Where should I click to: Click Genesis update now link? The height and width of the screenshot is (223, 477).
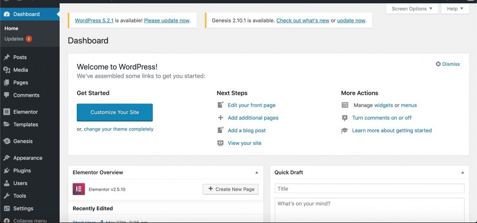coord(351,20)
